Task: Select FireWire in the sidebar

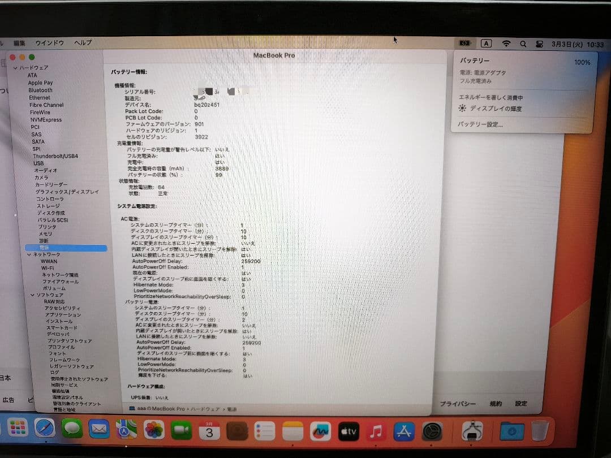Action: tap(40, 112)
